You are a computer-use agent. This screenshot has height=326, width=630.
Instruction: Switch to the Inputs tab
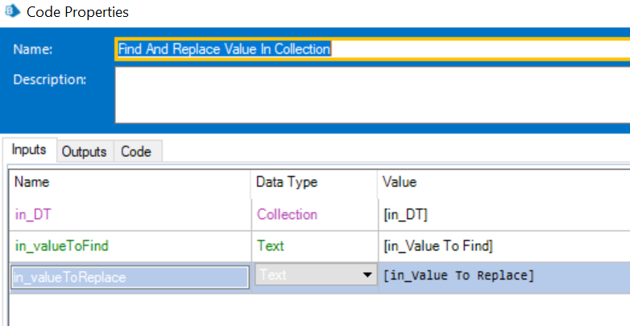click(30, 151)
